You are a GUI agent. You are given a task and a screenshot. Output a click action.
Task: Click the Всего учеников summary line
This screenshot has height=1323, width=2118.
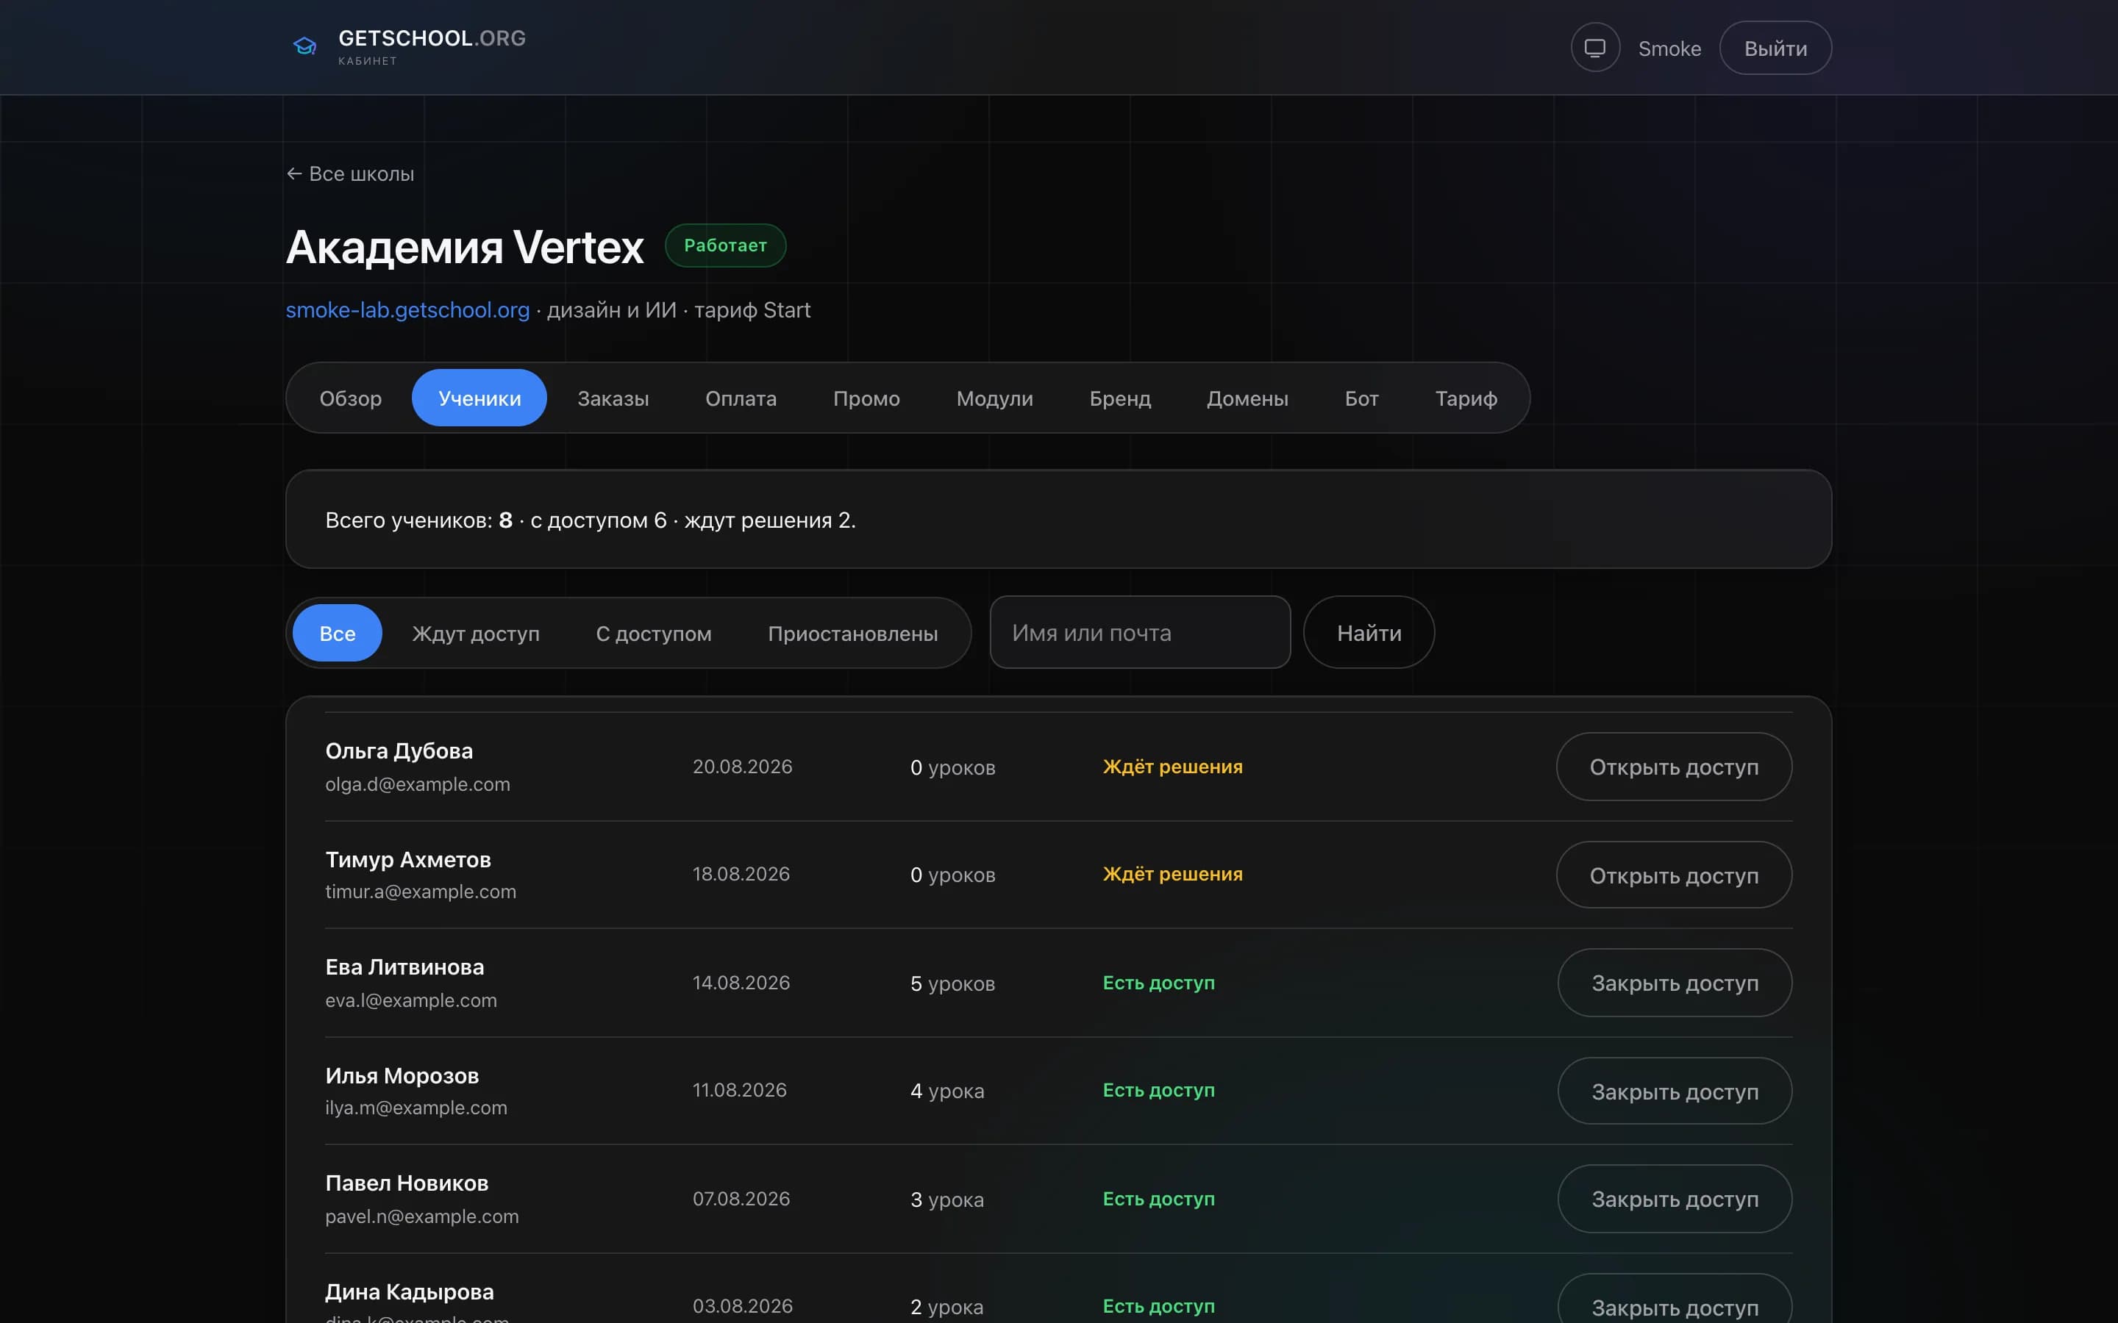[x=591, y=520]
